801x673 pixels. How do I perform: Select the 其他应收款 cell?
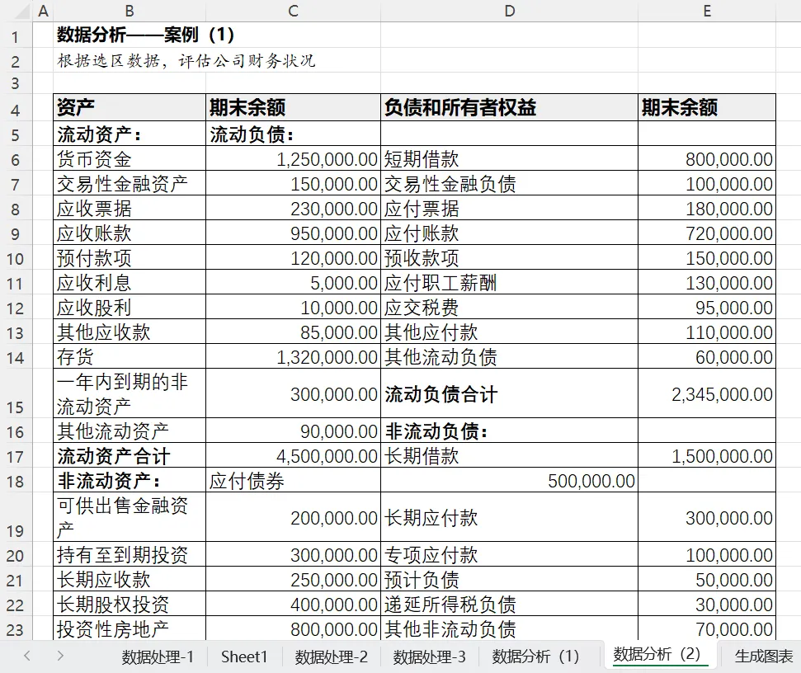point(130,332)
